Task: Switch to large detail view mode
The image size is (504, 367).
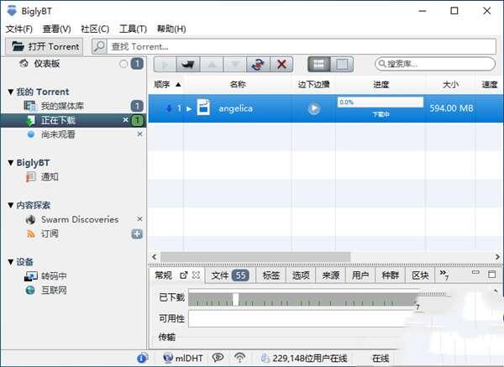Action: pyautogui.click(x=342, y=65)
